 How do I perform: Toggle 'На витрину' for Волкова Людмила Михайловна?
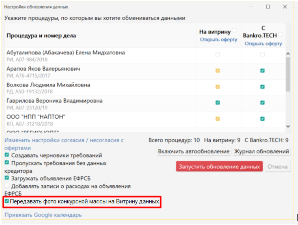click(x=218, y=87)
